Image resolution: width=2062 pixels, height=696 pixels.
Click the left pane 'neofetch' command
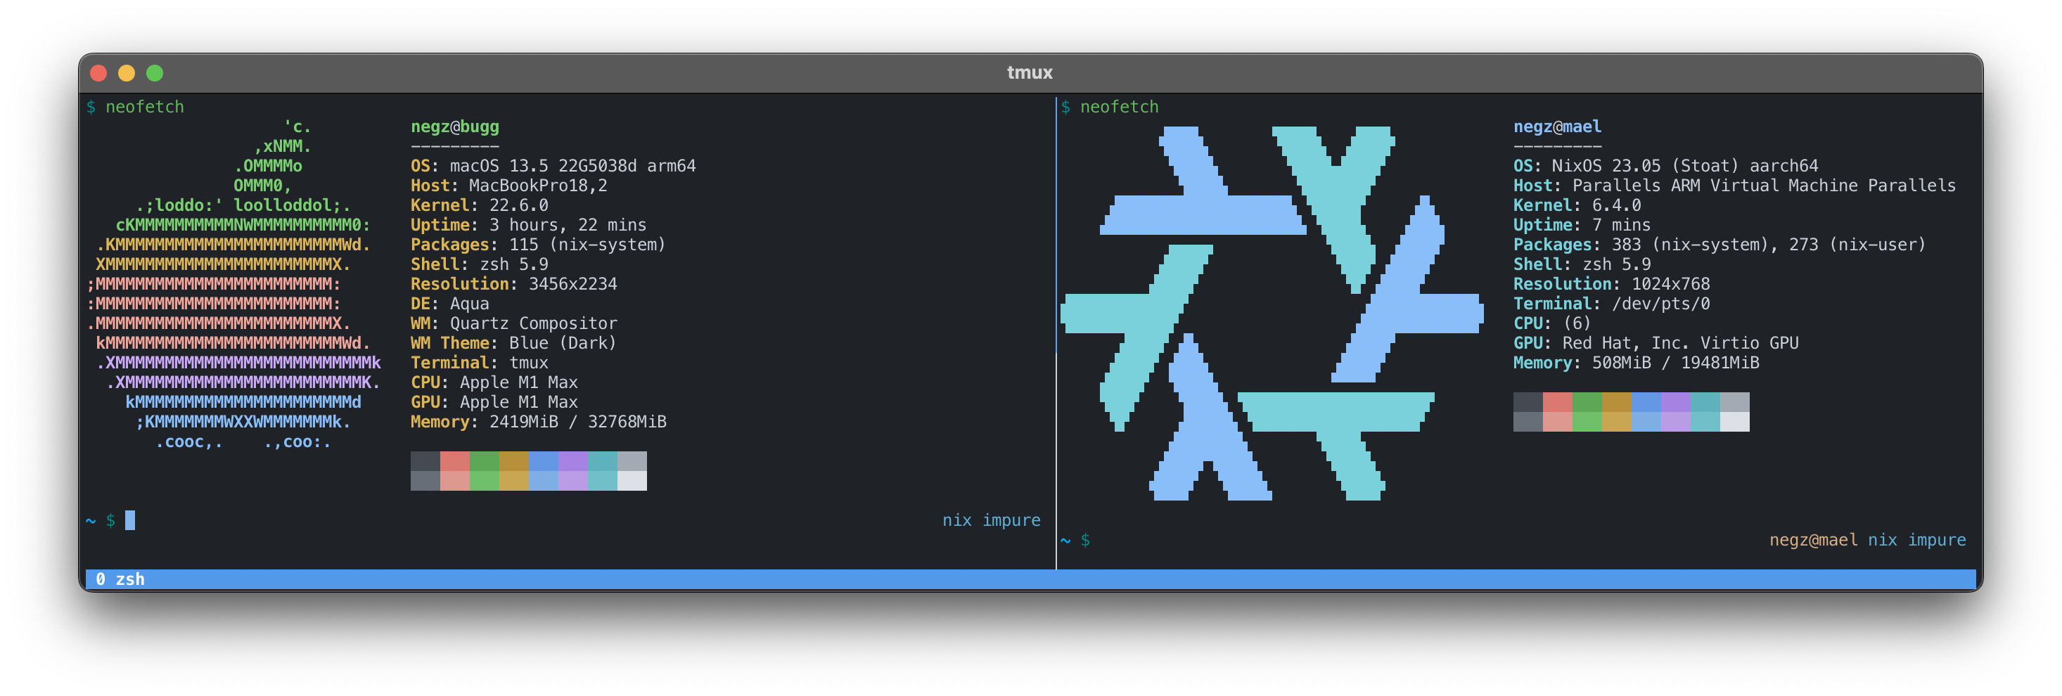[x=145, y=107]
